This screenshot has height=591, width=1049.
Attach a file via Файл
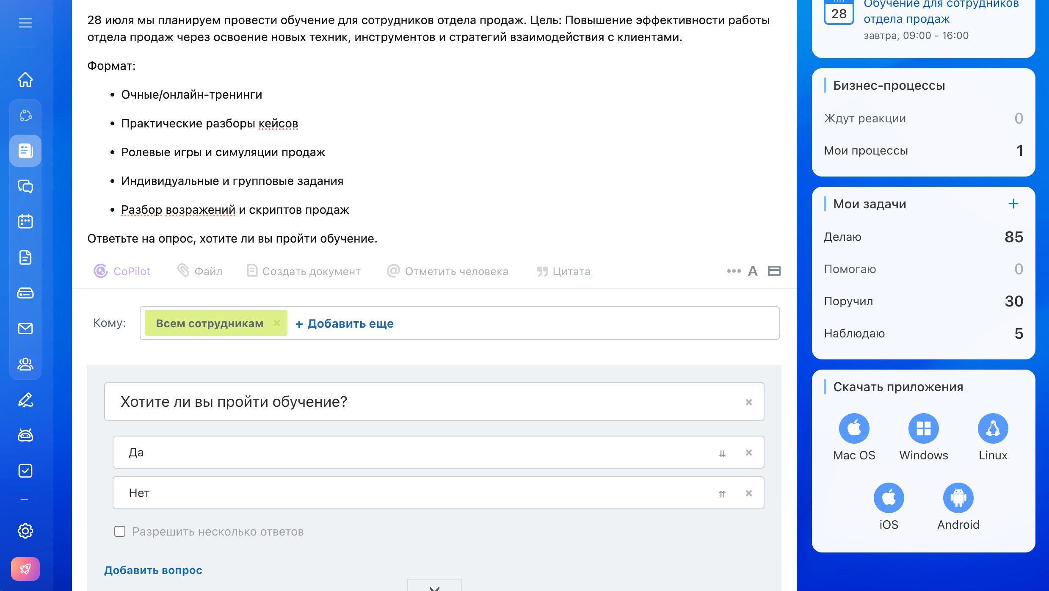tap(200, 271)
